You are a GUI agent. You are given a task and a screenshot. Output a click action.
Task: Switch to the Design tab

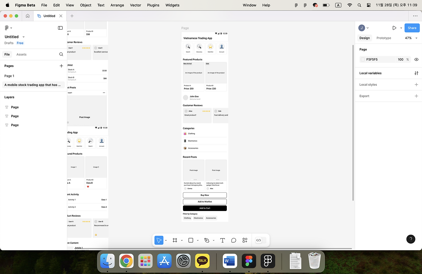(x=365, y=38)
